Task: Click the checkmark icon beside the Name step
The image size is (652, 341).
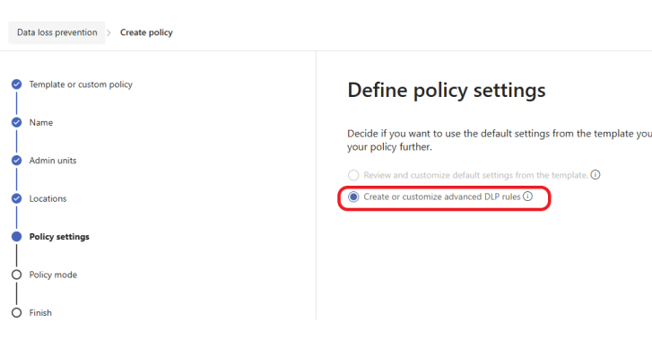Action: tap(17, 122)
